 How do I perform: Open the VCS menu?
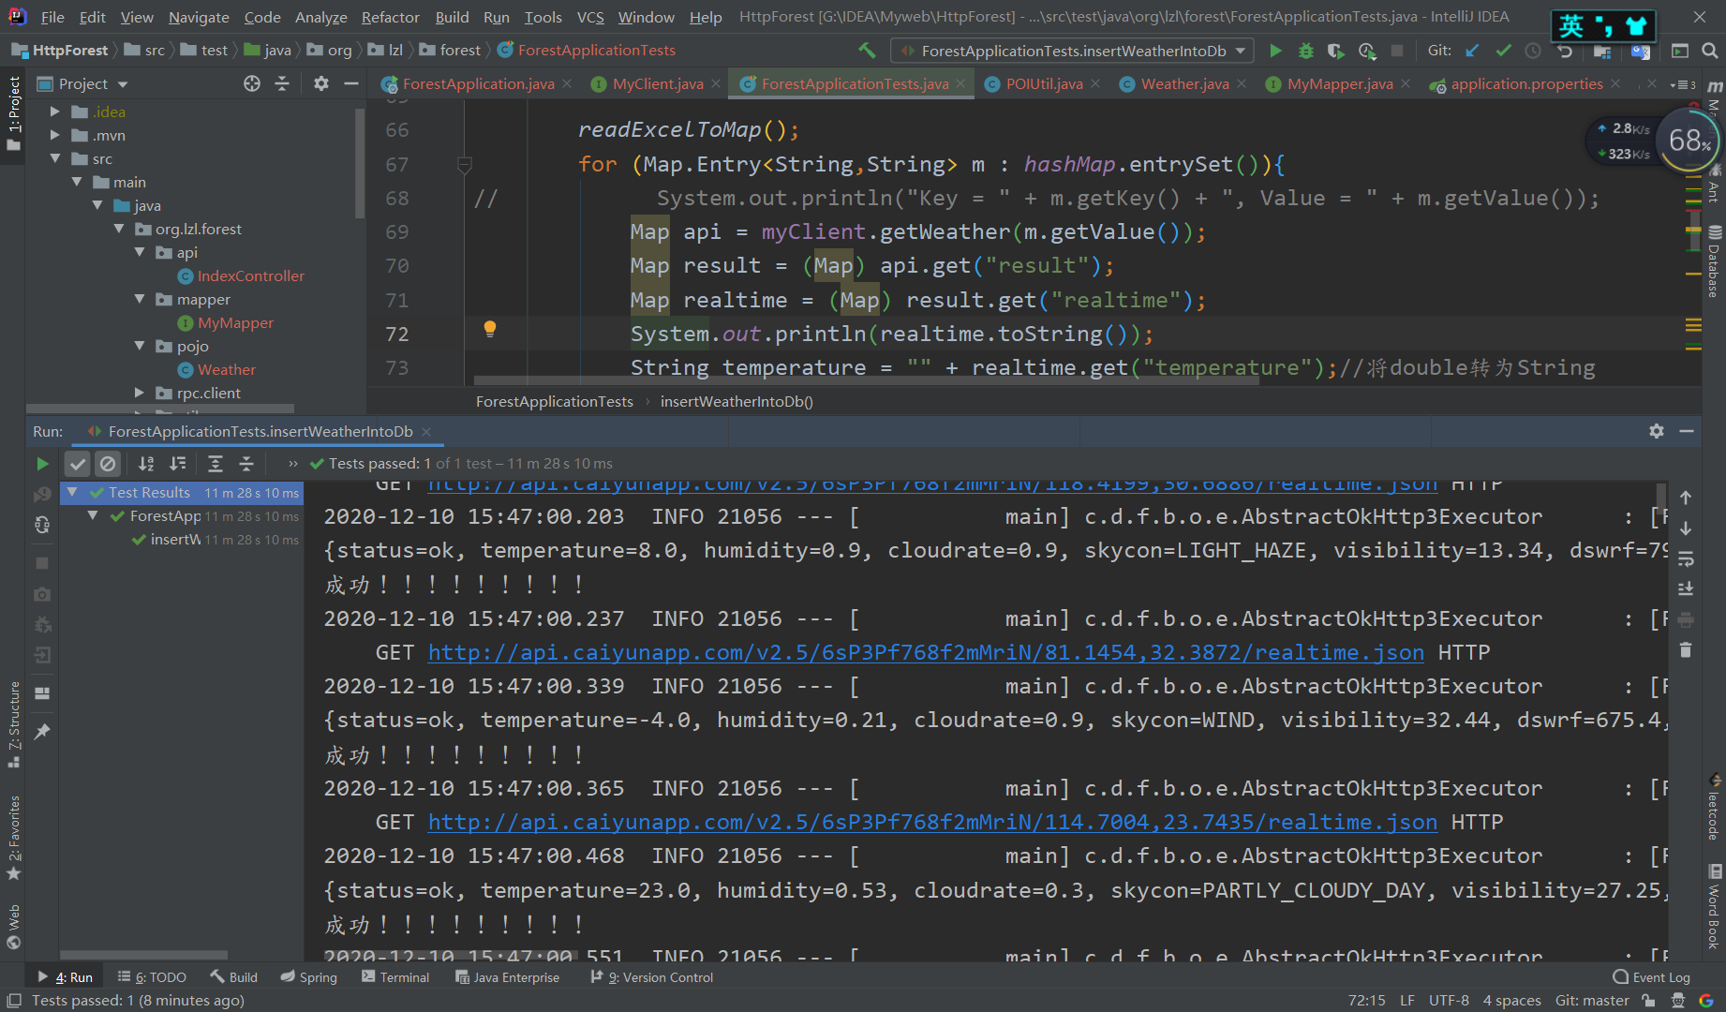[x=590, y=17]
